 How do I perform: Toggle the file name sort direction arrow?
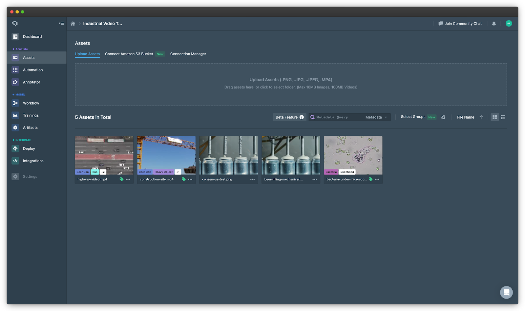click(481, 117)
